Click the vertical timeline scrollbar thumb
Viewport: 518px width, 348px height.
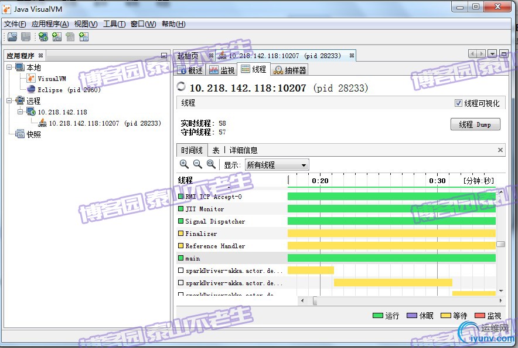tap(501, 244)
